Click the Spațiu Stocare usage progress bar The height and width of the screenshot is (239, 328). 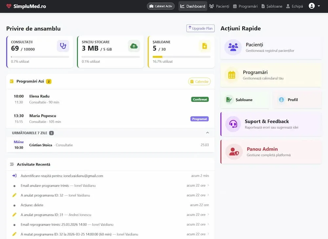pyautogui.click(x=111, y=57)
